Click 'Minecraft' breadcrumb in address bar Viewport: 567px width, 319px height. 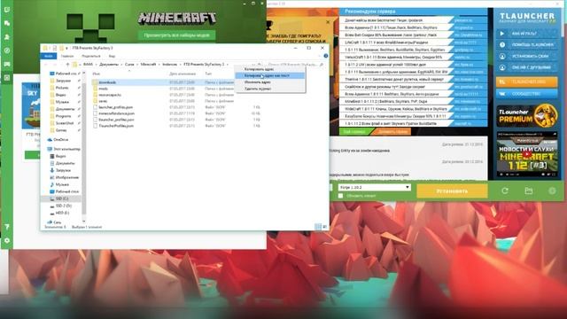coord(148,65)
